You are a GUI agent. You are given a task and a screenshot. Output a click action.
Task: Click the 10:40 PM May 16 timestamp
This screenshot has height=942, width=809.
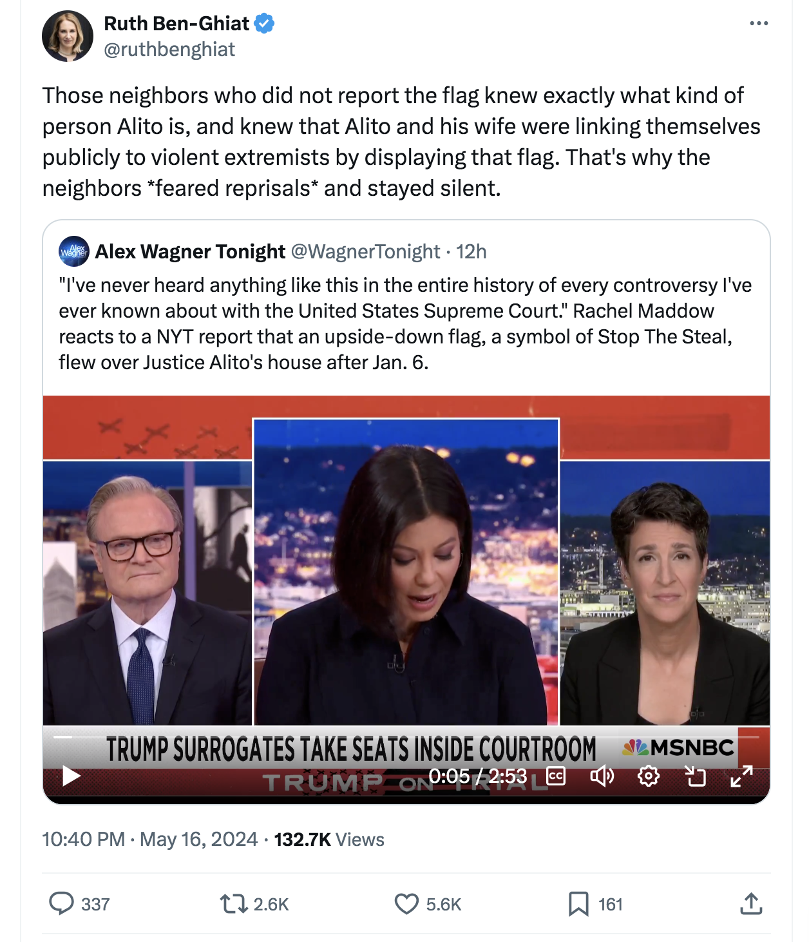[x=149, y=840]
